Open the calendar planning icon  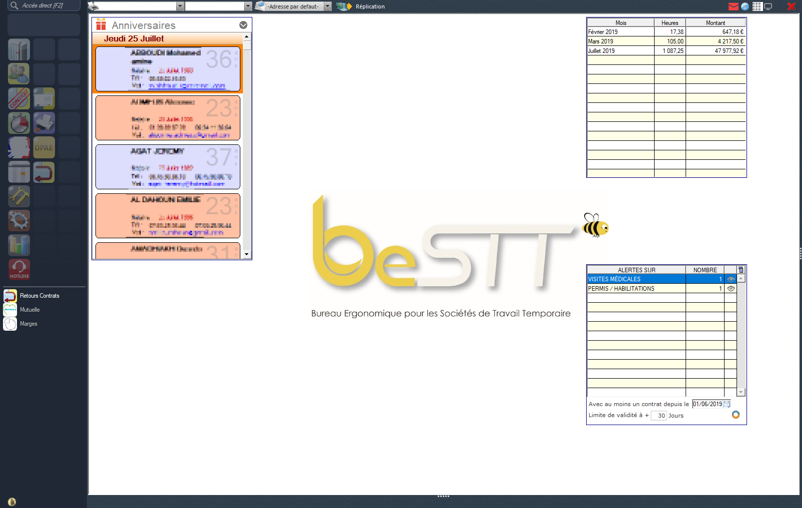[x=19, y=172]
